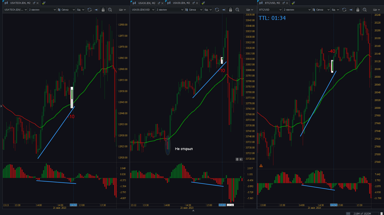Add a new chart next to USATECH.IDX tab
The image size is (384, 215).
[44, 3]
